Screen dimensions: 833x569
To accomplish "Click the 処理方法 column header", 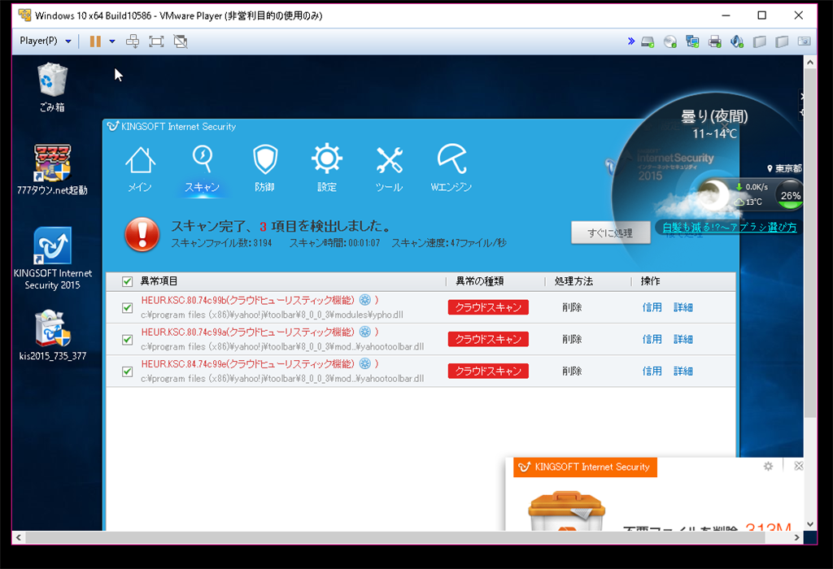I will [x=574, y=281].
